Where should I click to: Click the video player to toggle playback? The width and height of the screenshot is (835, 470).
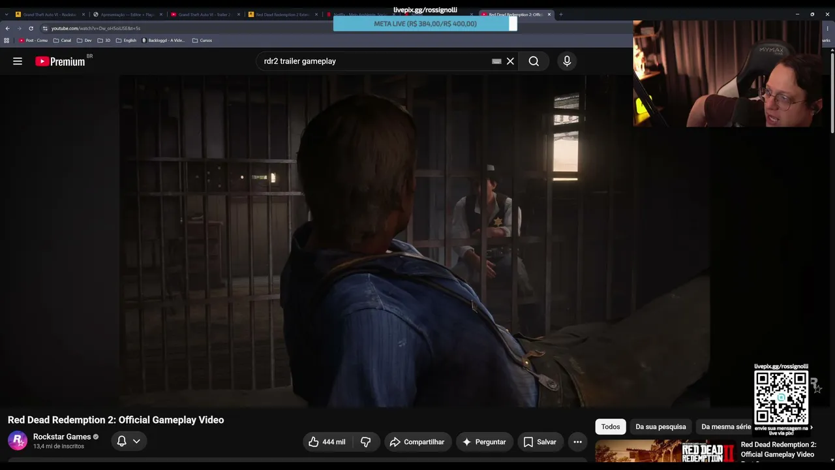[414, 241]
